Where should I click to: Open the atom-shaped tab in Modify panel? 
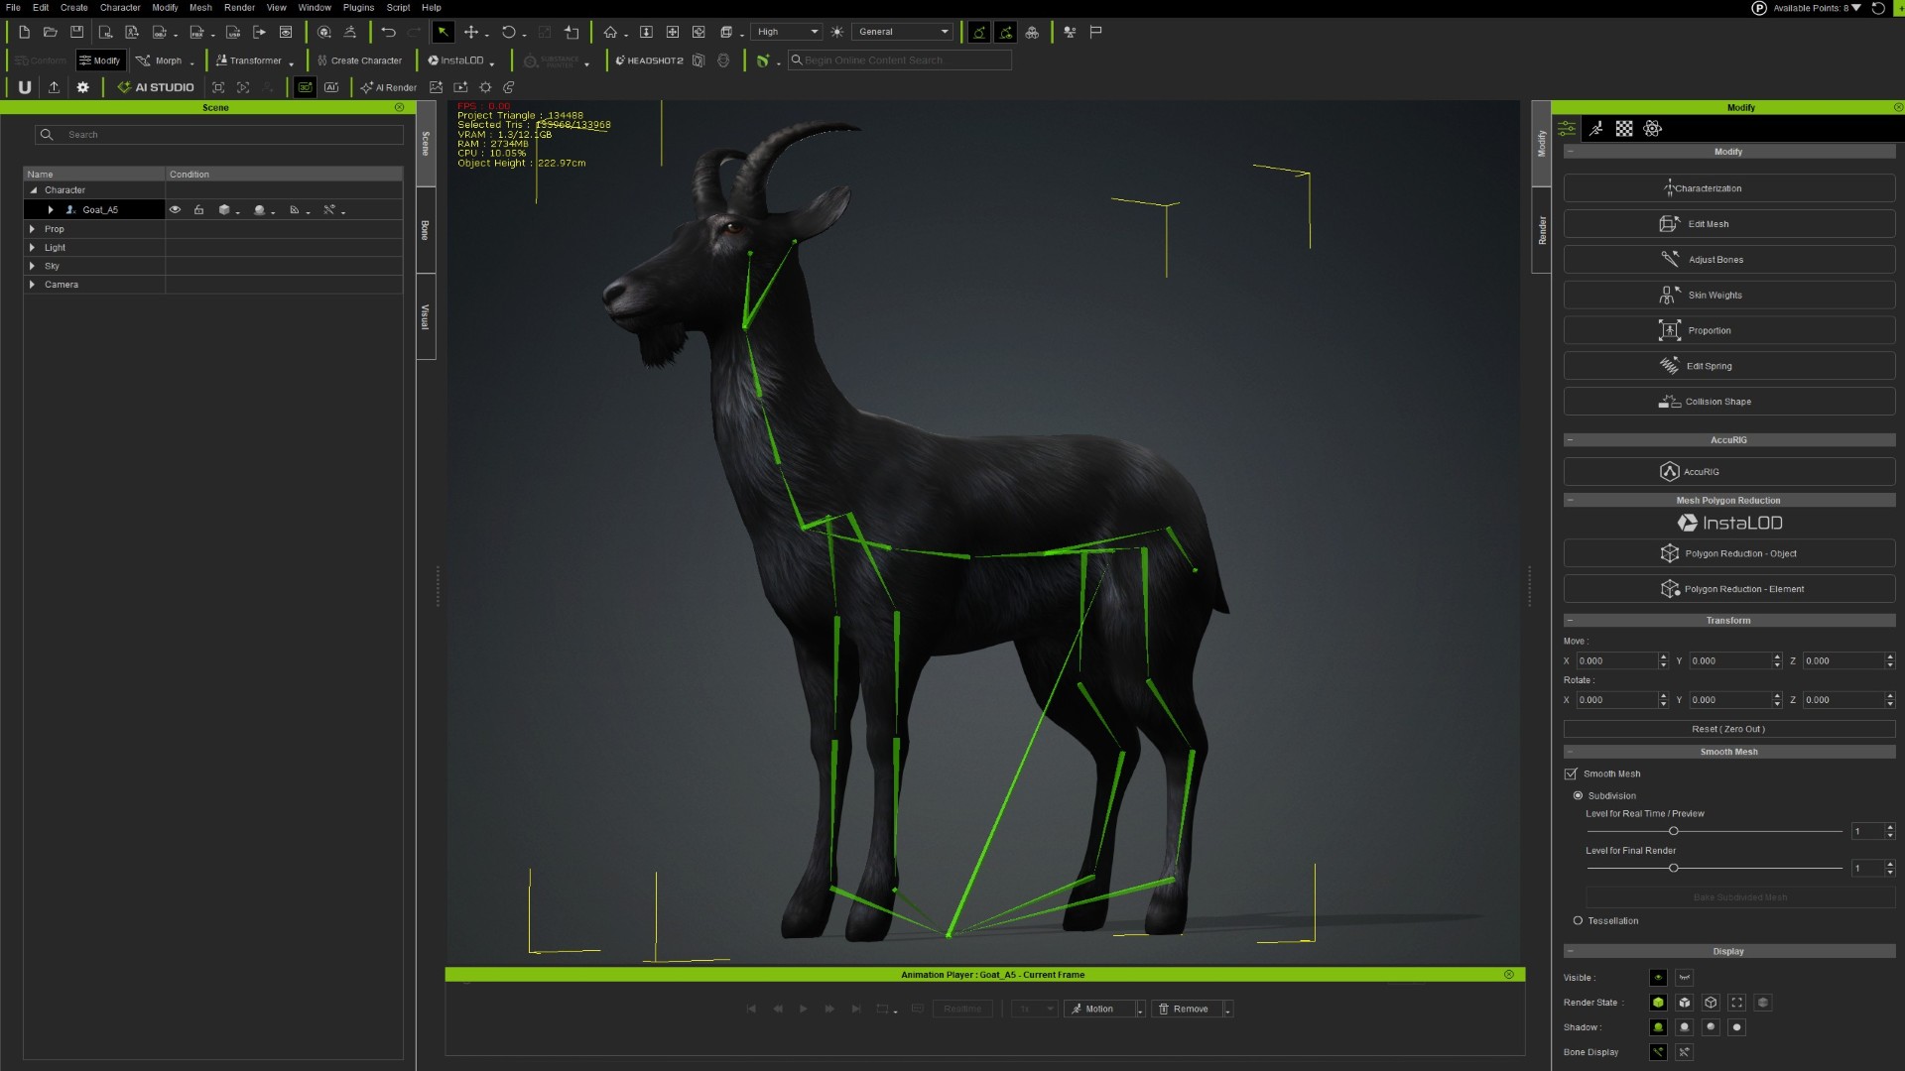1652,129
